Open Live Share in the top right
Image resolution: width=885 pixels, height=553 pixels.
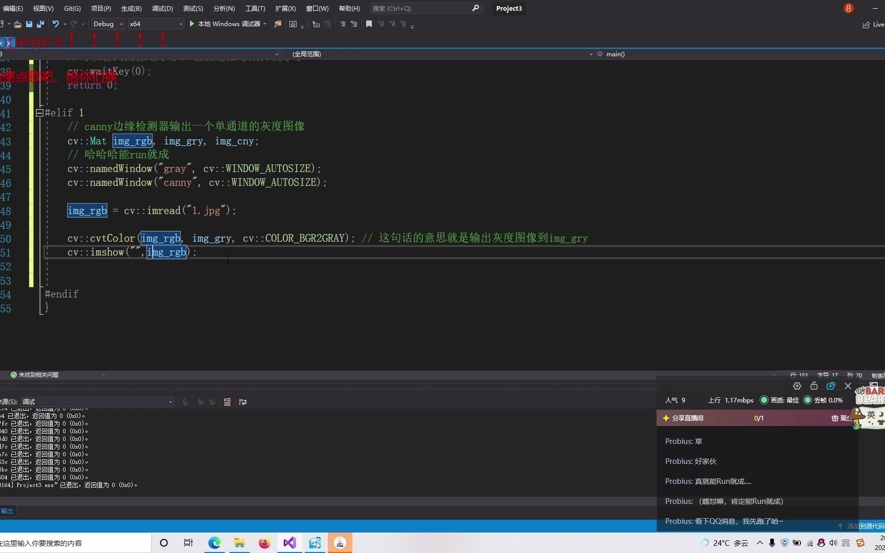(873, 25)
